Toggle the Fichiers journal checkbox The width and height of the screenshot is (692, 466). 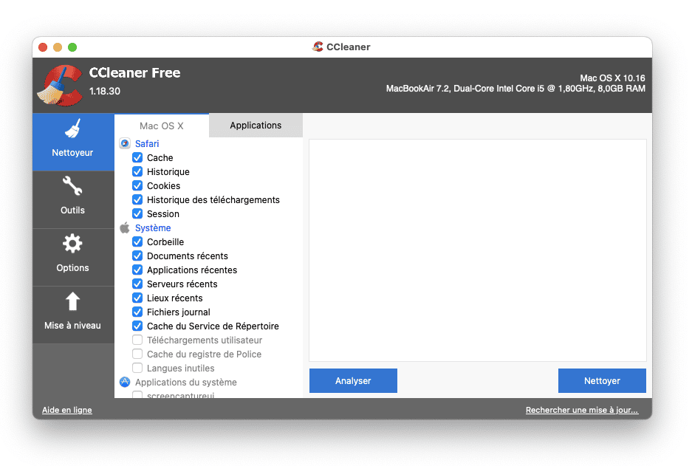(x=137, y=312)
